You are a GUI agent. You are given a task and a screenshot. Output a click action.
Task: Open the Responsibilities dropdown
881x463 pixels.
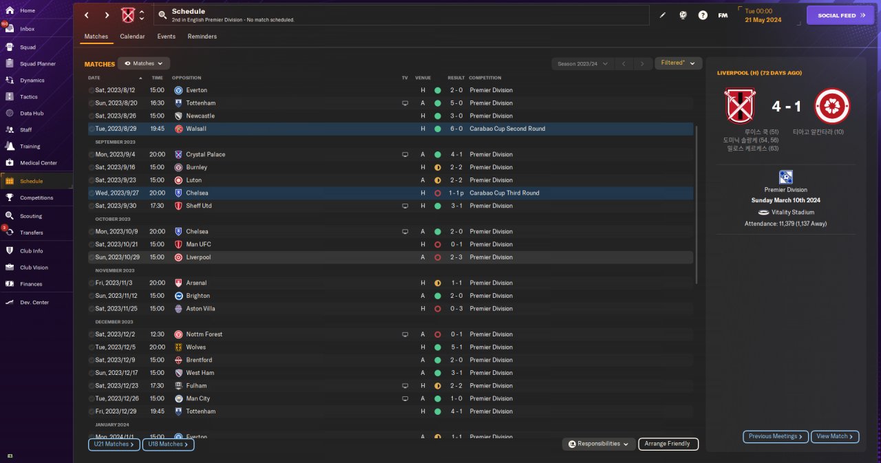tap(598, 444)
